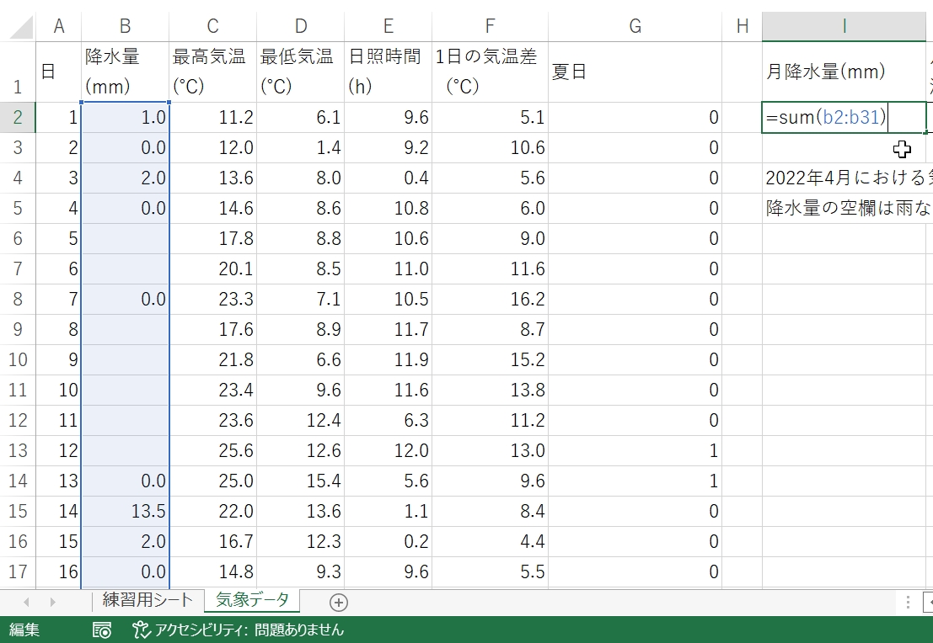Switch to 練習用シート sheet tab
The width and height of the screenshot is (933, 643).
[147, 601]
